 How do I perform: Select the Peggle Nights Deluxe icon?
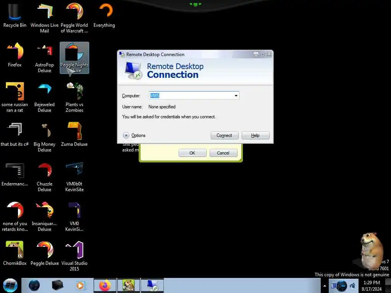[x=74, y=58]
